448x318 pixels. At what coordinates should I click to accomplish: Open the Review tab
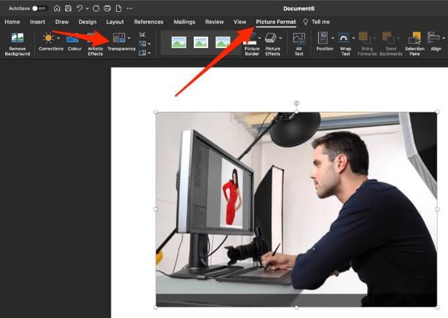pyautogui.click(x=214, y=22)
